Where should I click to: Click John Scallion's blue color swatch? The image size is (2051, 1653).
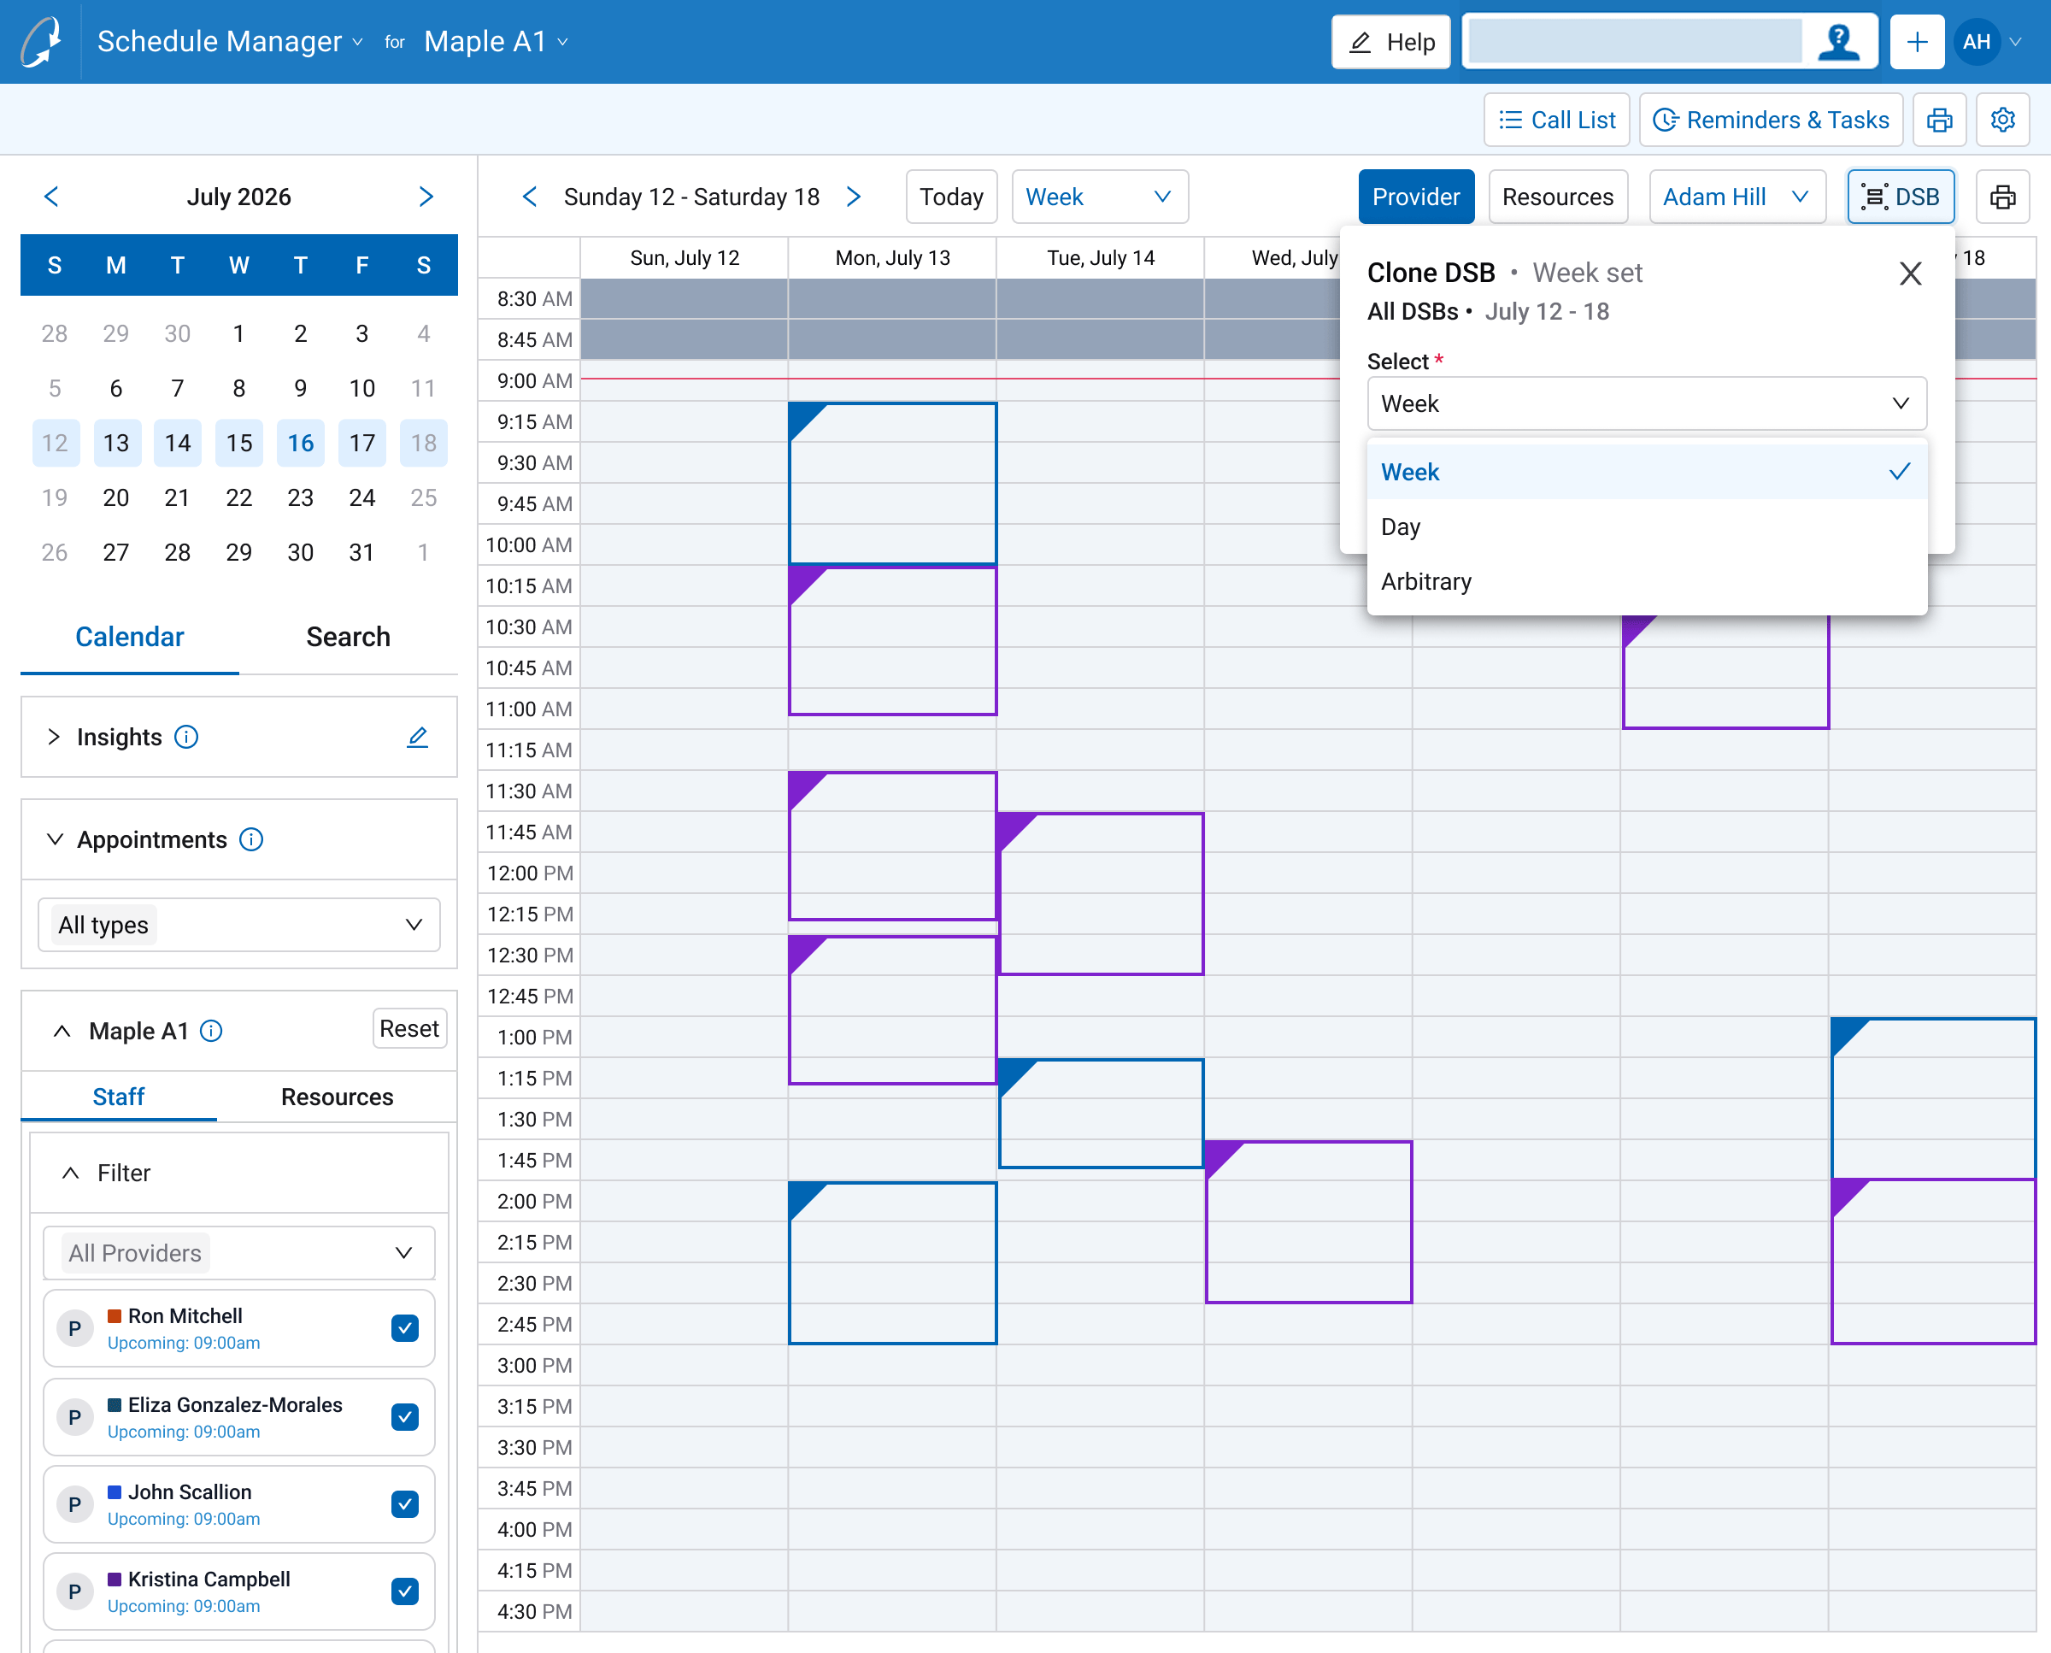pos(115,1492)
